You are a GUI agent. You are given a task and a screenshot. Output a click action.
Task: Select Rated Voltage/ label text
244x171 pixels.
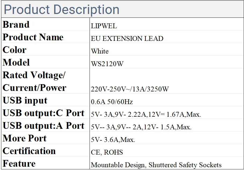(34, 75)
